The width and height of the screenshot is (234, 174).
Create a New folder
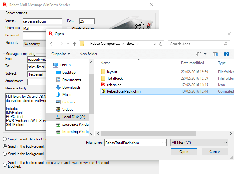88,54
